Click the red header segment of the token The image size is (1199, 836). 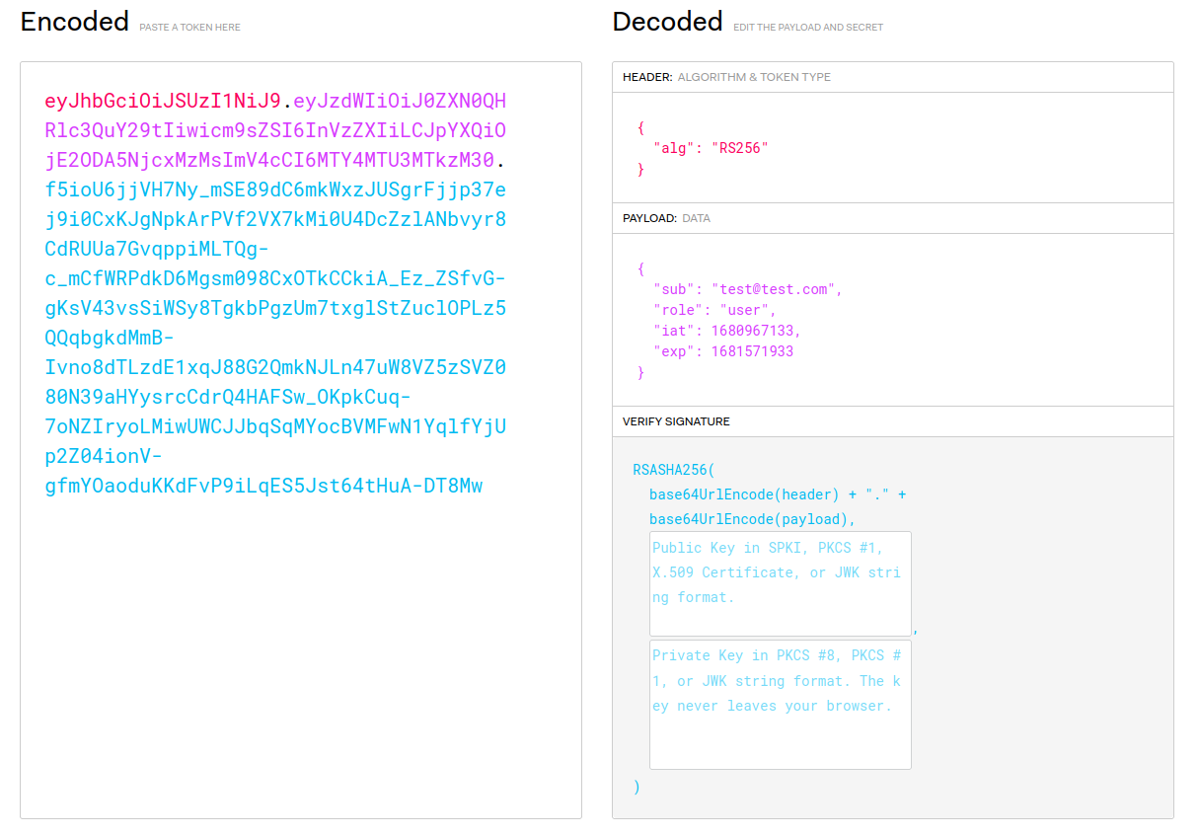[x=163, y=101]
